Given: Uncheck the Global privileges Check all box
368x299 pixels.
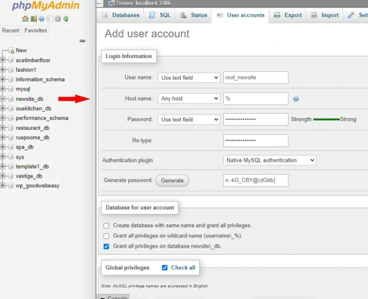Looking at the screenshot, I should (x=165, y=267).
